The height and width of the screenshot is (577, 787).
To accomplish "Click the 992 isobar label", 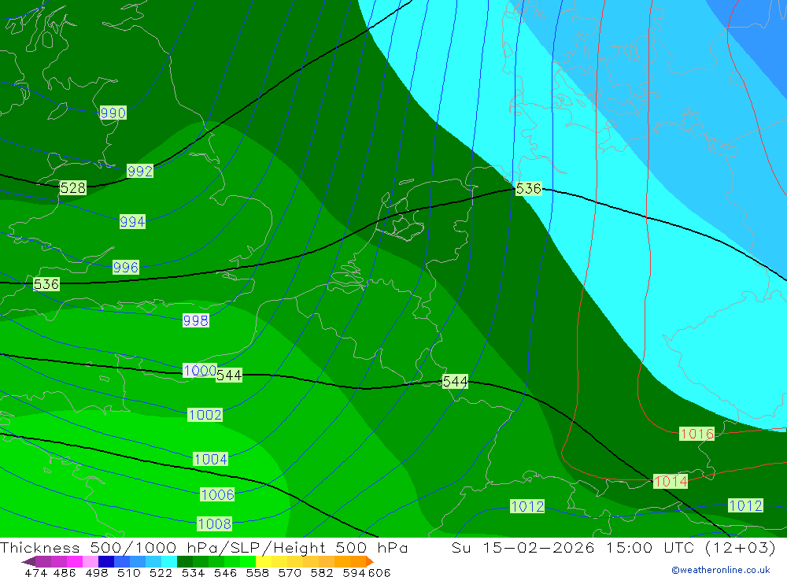I will click(x=140, y=172).
